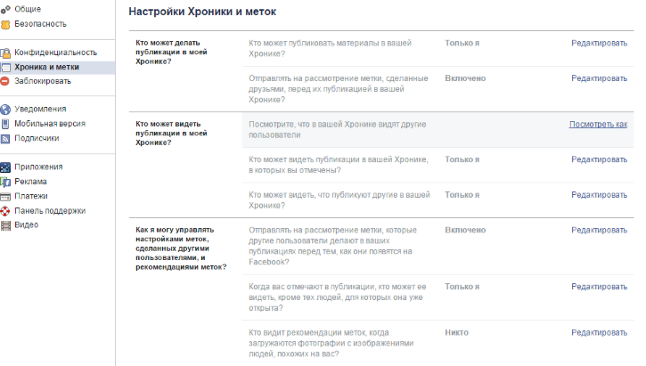Edit tag review before posting to timeline
The image size is (646, 366).
[x=599, y=78]
